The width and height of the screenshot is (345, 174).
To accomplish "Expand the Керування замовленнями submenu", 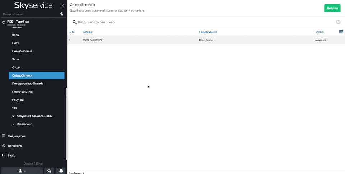I will (x=34, y=116).
